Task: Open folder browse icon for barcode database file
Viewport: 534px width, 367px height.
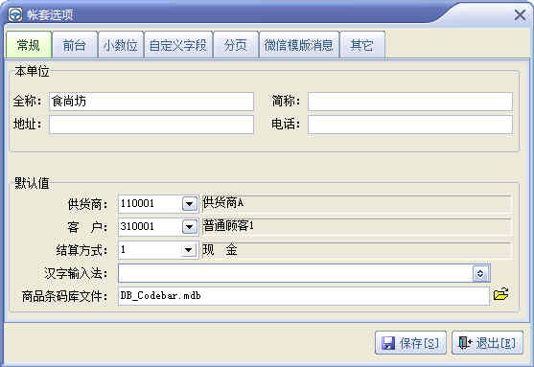Action: coord(501,294)
